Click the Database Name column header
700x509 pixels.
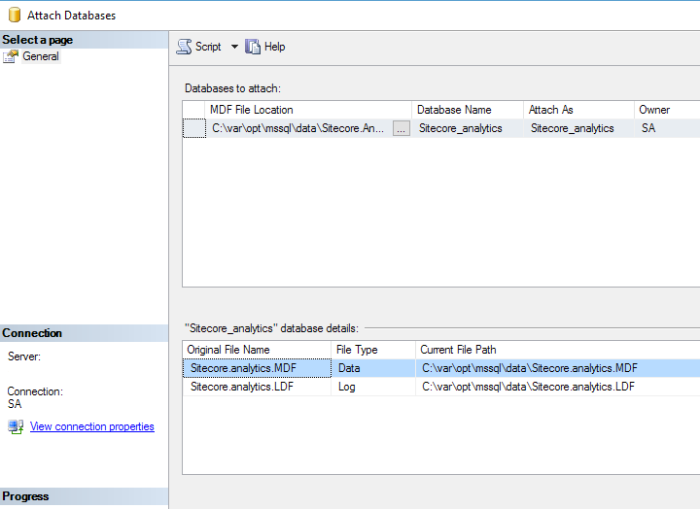click(x=468, y=110)
